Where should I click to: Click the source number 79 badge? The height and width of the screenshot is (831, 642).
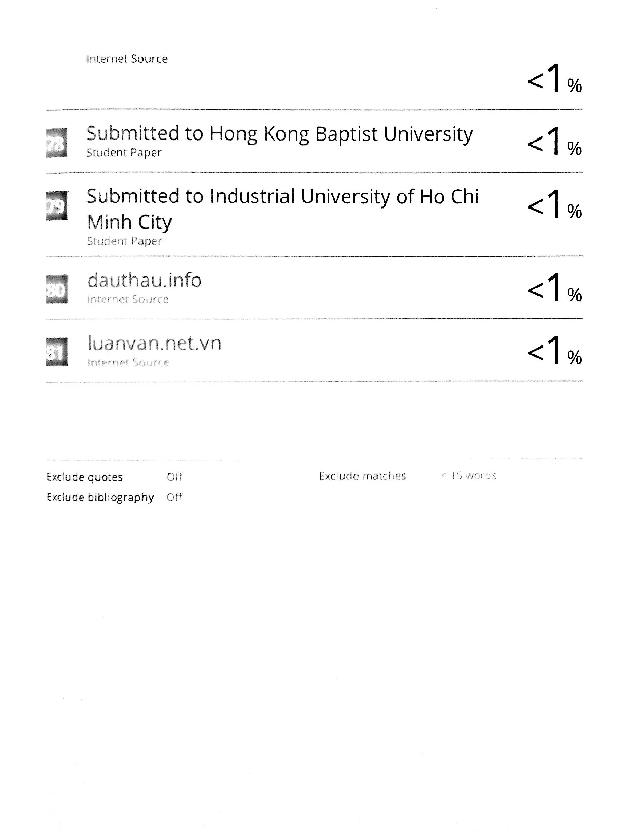(x=57, y=206)
